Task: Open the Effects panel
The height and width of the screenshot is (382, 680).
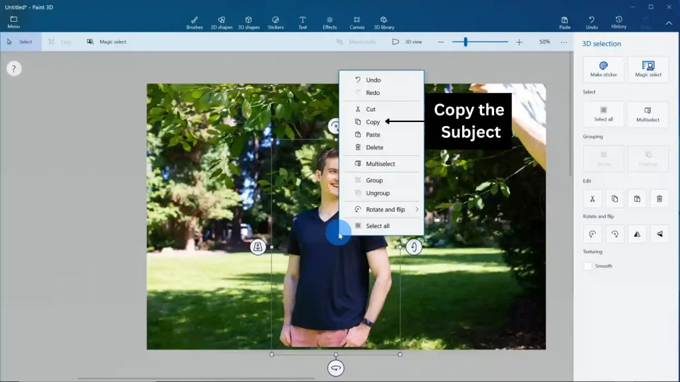Action: 329,21
